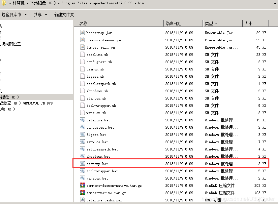This screenshot has width=278, height=205.
Task: Select the version.sh file icon
Action: (82, 113)
